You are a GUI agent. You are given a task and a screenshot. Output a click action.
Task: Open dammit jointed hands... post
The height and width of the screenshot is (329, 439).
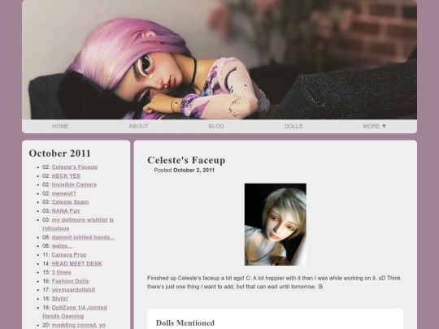coord(83,237)
